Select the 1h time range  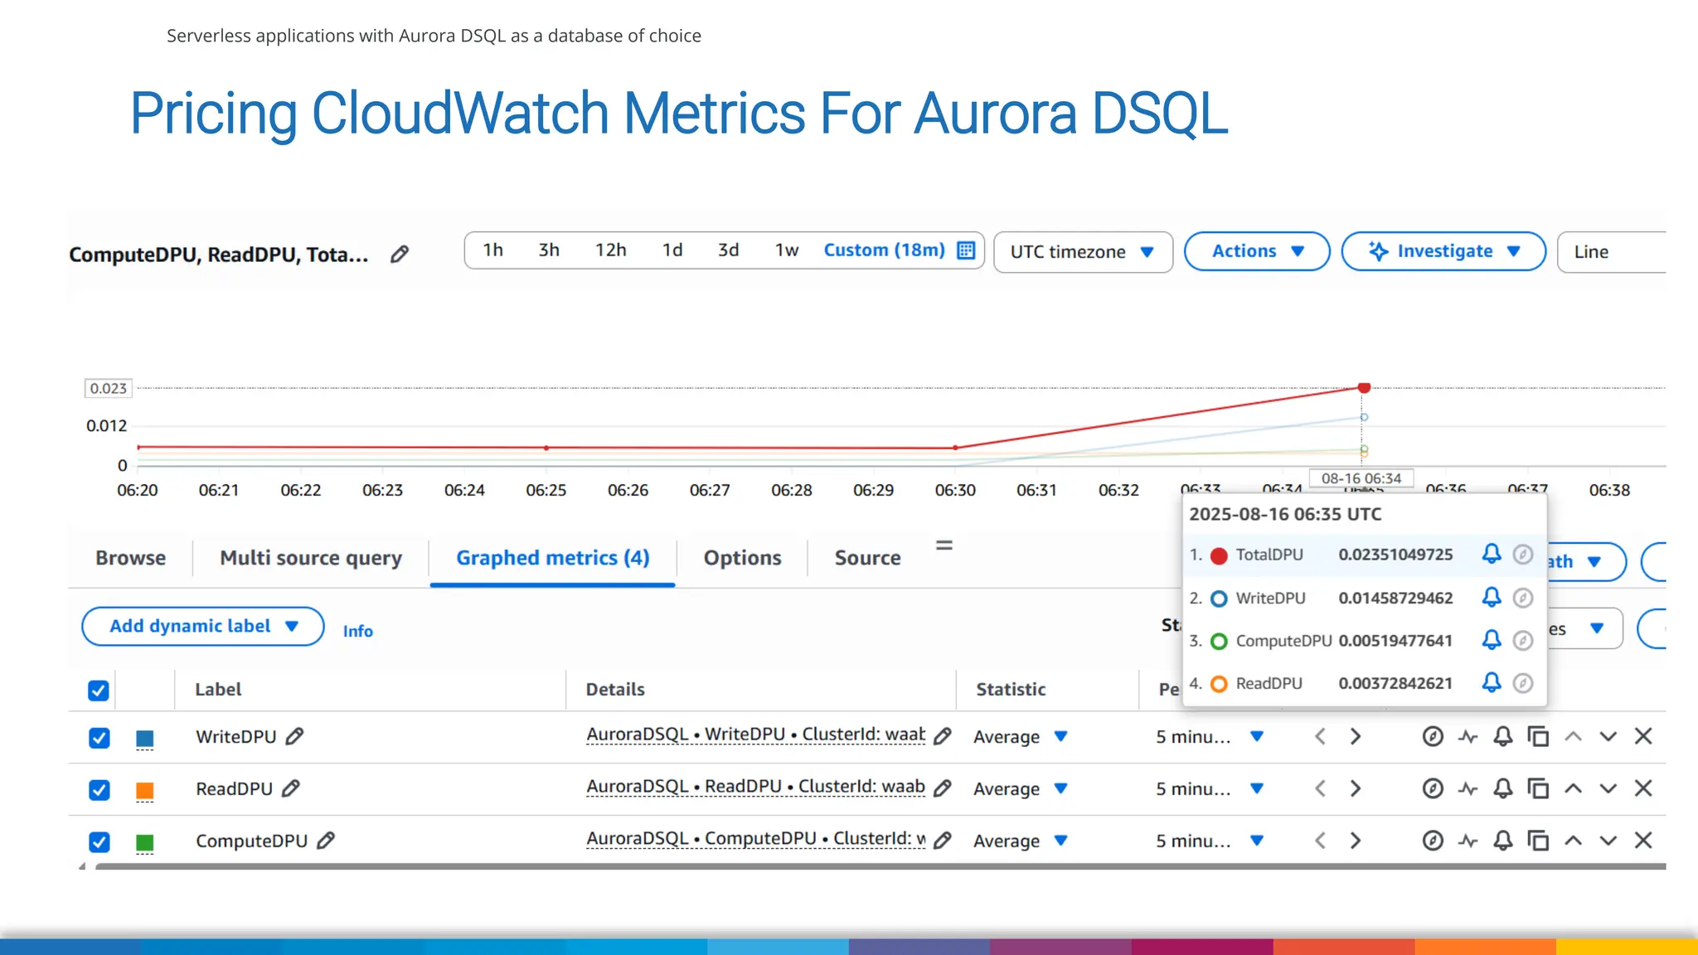[493, 250]
